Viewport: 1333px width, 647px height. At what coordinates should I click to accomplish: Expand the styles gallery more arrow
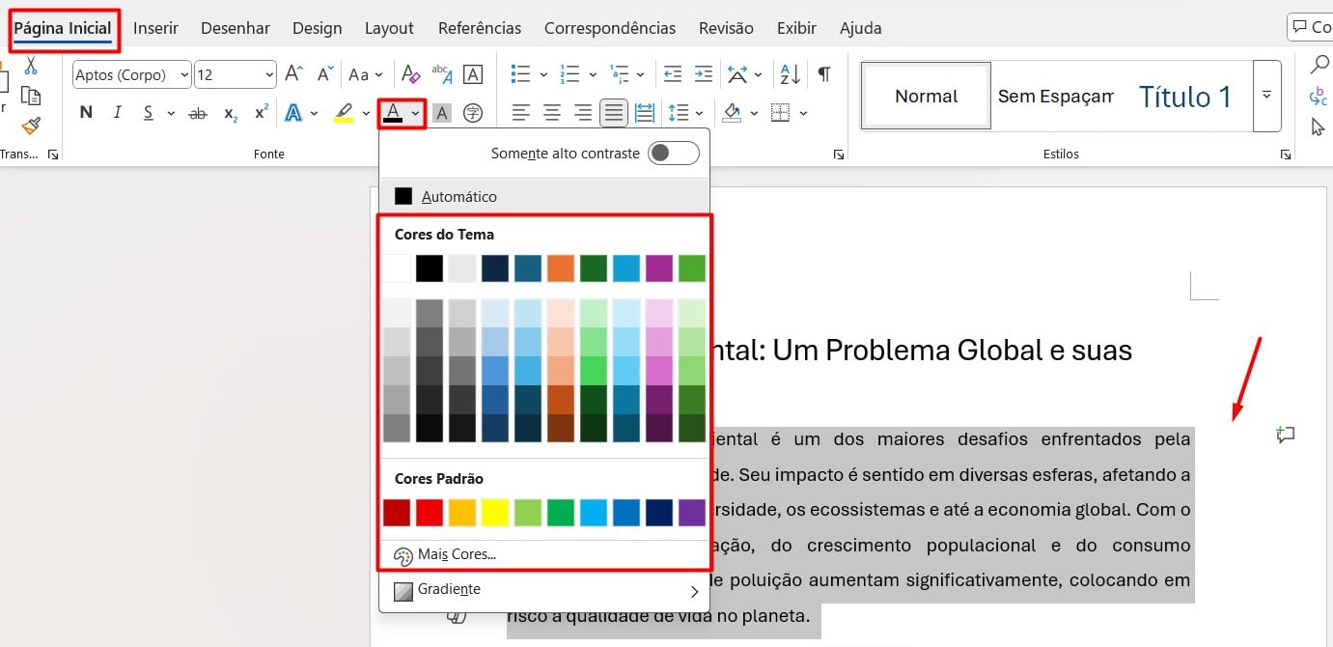pyautogui.click(x=1266, y=96)
